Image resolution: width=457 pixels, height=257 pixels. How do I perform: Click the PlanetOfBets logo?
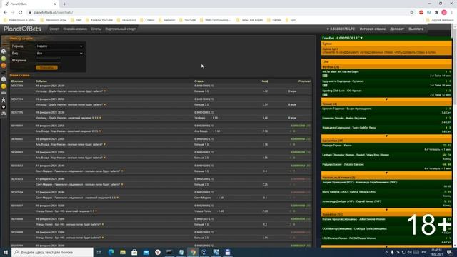[22, 29]
